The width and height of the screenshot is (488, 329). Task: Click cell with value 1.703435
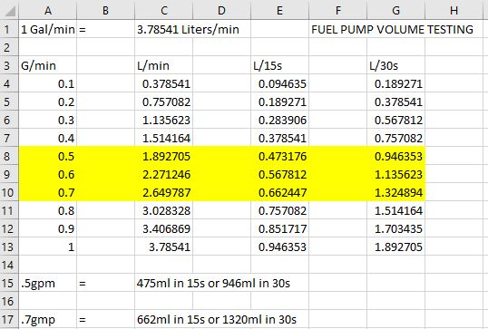(395, 228)
